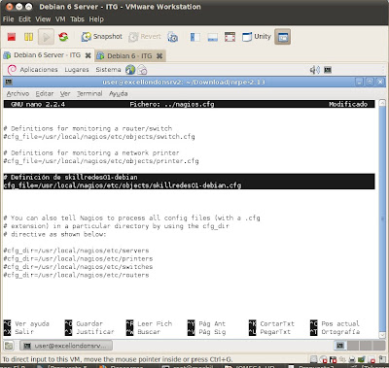389x368 pixels.
Task: Click the volume speaker icon in guest panel
Action: point(315,70)
